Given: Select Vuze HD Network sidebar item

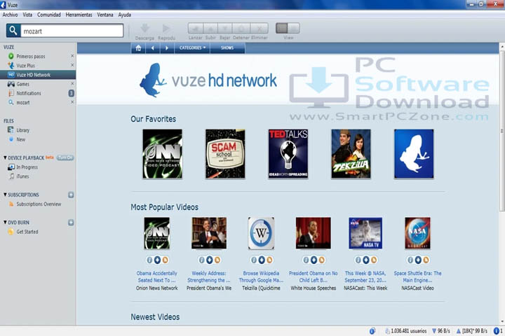Looking at the screenshot, I should [38, 75].
